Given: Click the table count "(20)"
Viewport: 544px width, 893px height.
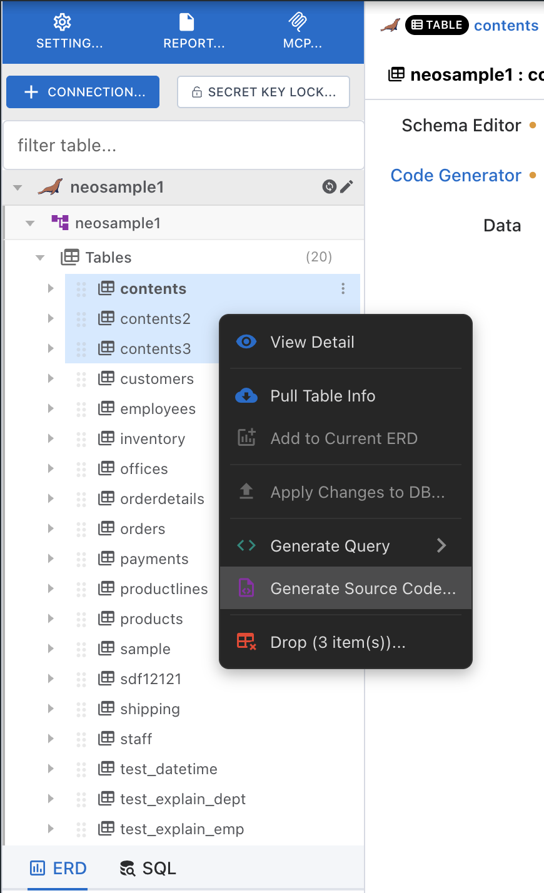Looking at the screenshot, I should (319, 257).
